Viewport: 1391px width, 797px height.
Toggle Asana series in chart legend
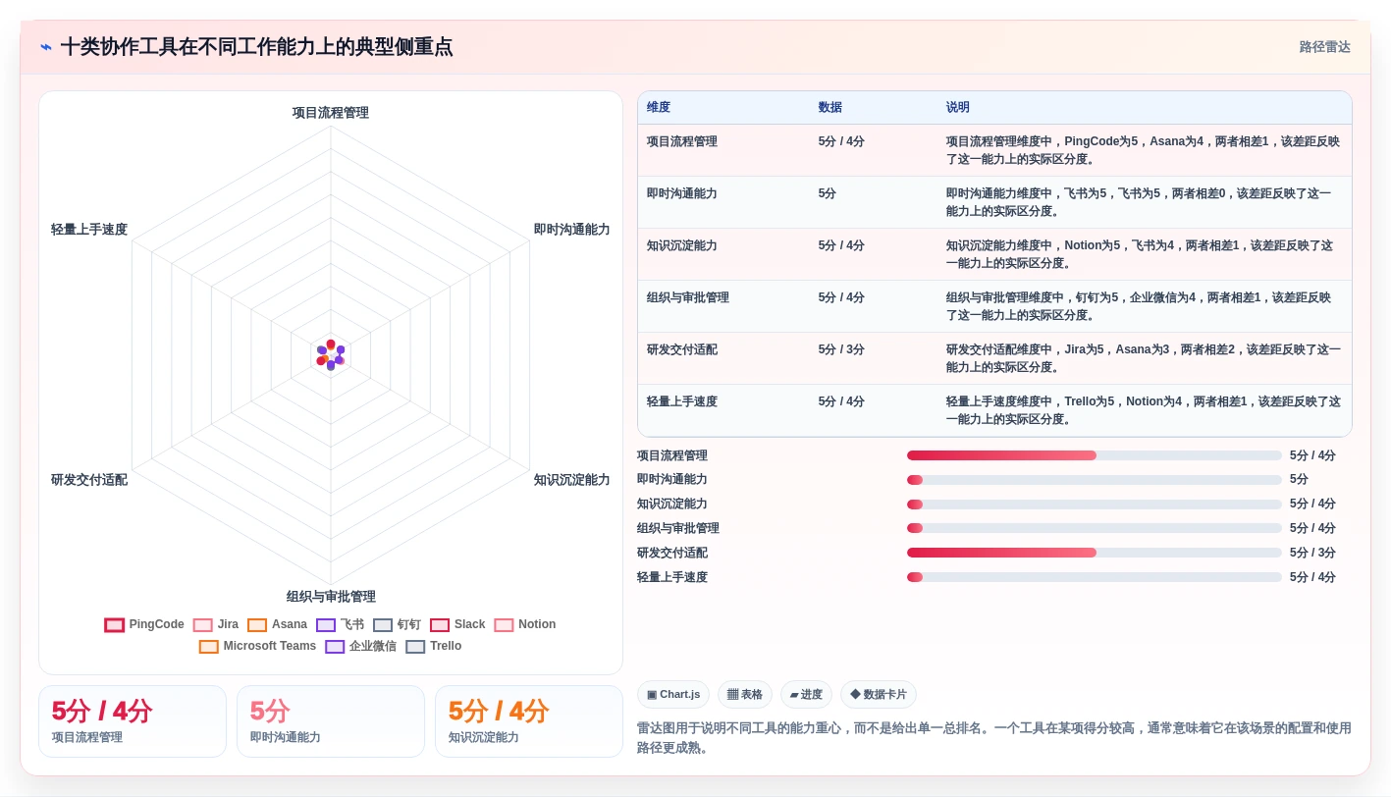click(x=277, y=625)
